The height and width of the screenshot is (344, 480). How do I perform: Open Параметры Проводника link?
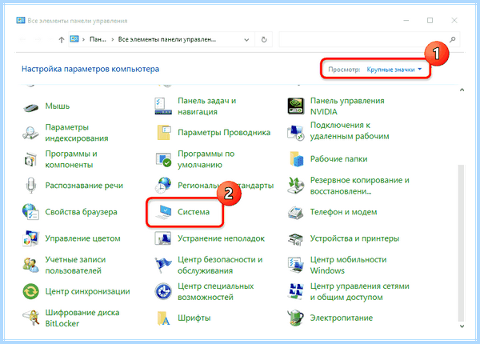(224, 133)
